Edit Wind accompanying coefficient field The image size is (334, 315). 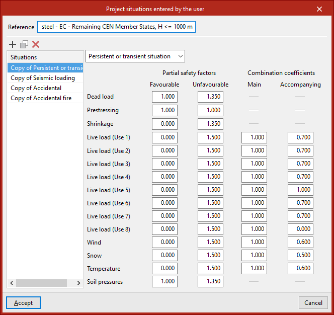point(300,243)
